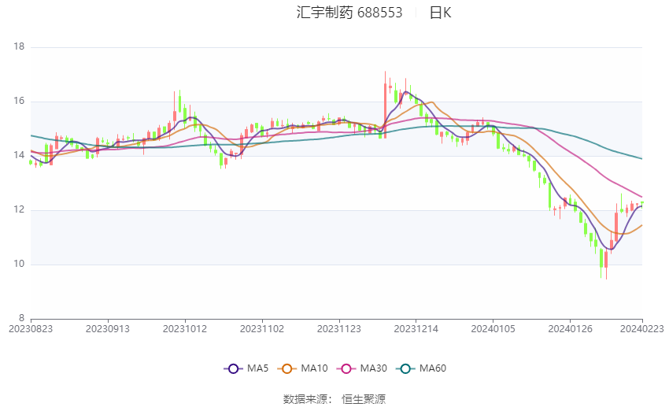The image size is (669, 407).
Task: Click the data source text 数据来源：恒生聚源
Action: (x=334, y=399)
